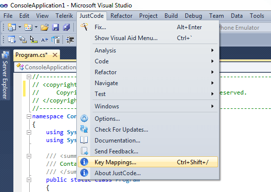Viewport: 271px width, 192px height.
Task: Click the Fix magic wand icon
Action: point(84,27)
